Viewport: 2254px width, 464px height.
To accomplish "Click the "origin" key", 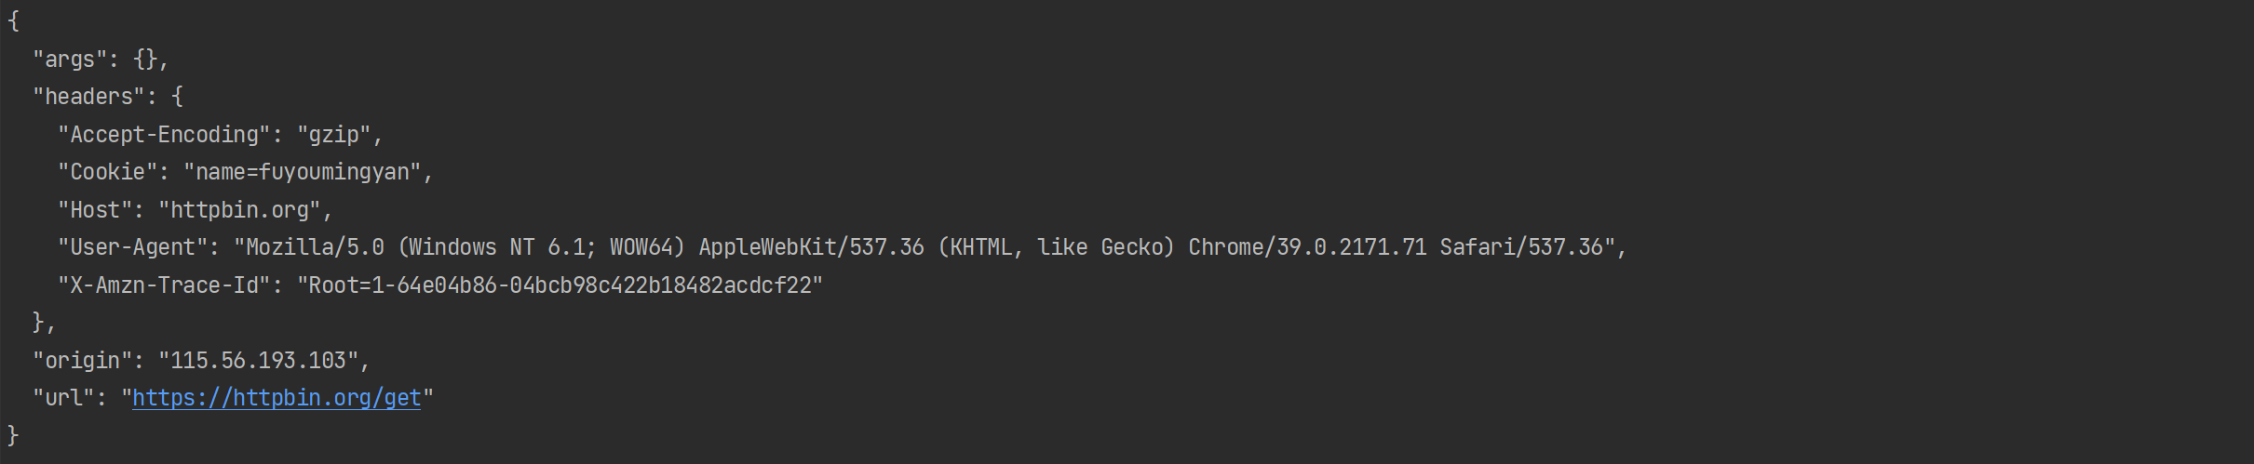I will pyautogui.click(x=82, y=361).
